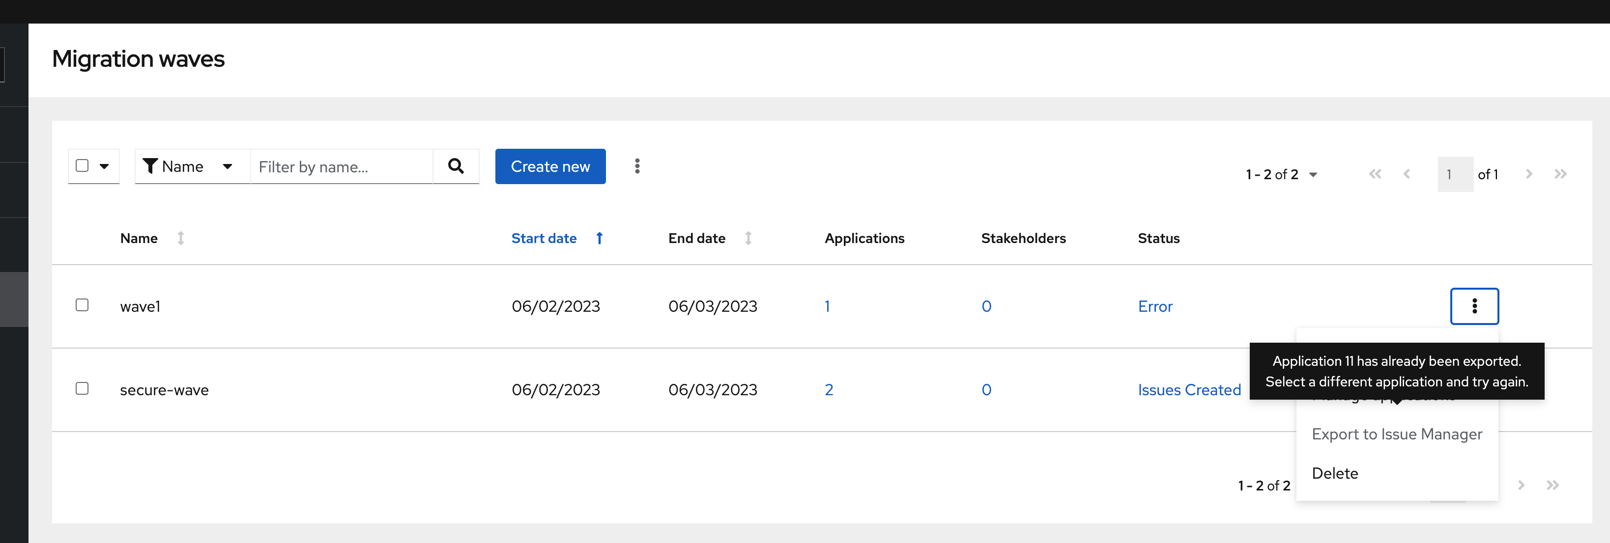Check the secure-wave row checkbox
Viewport: 1610px width, 543px height.
tap(82, 388)
